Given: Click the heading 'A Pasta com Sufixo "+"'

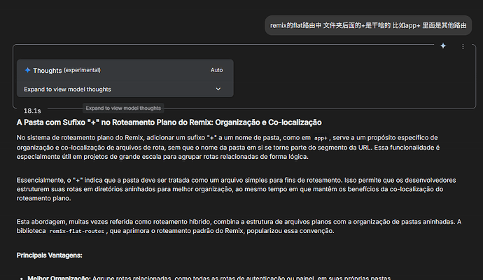Looking at the screenshot, I should [x=169, y=122].
